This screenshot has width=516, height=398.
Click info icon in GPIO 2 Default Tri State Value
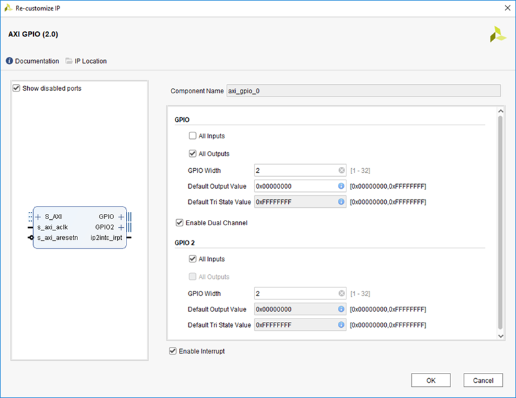click(341, 325)
